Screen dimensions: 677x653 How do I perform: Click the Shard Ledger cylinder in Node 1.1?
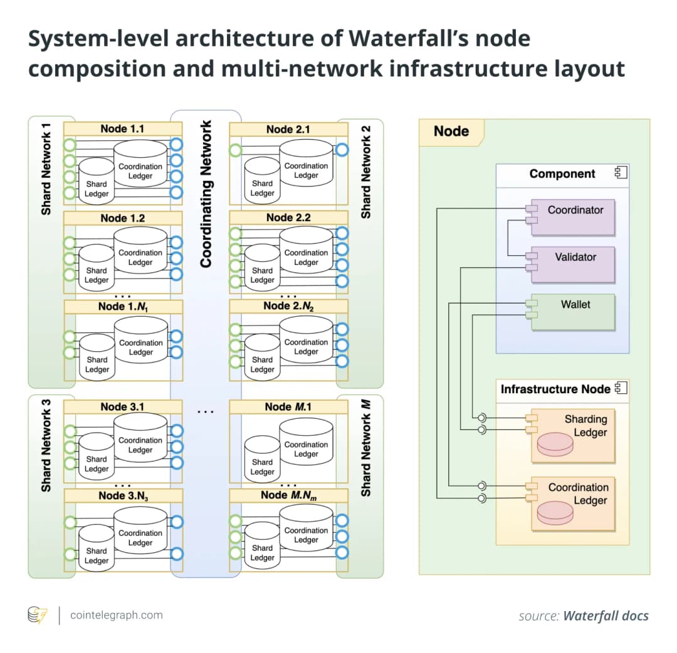click(x=96, y=180)
